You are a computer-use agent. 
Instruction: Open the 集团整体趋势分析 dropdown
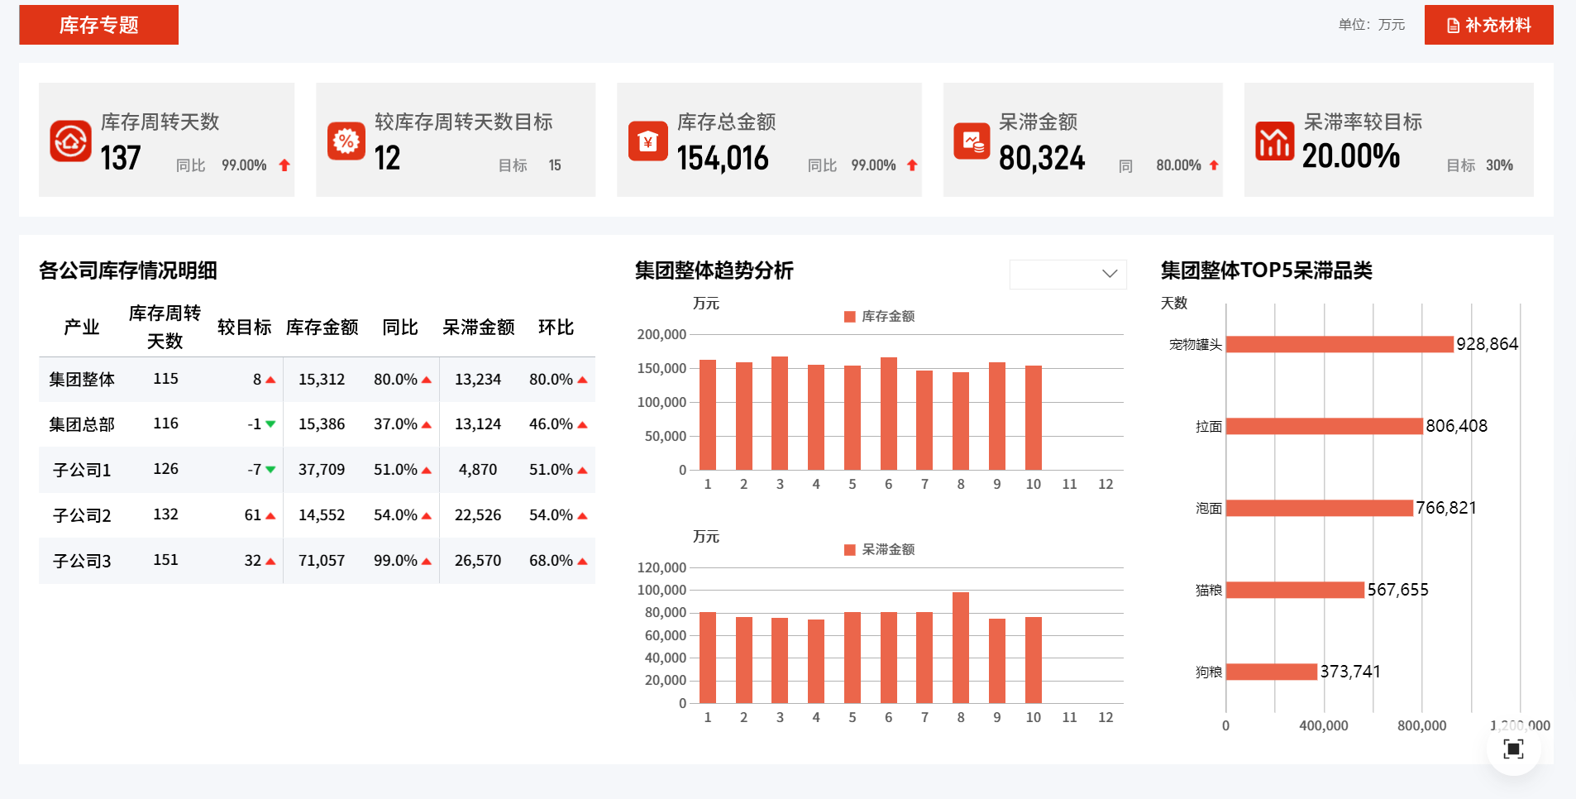pyautogui.click(x=1067, y=274)
